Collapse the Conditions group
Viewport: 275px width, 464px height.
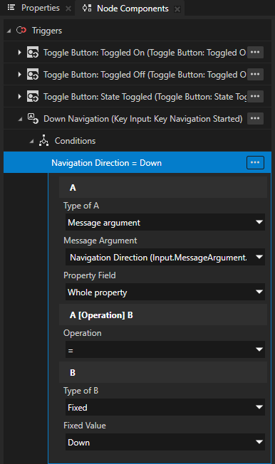31,142
